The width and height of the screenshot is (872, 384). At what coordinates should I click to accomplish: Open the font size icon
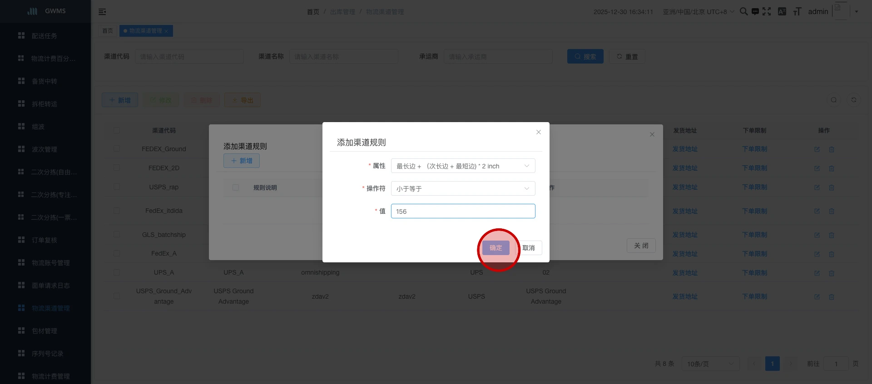pos(797,11)
